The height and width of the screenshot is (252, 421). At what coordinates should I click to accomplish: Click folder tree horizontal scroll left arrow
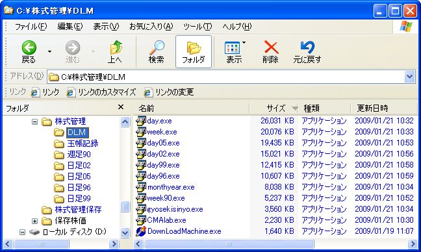pyautogui.click(x=8, y=244)
